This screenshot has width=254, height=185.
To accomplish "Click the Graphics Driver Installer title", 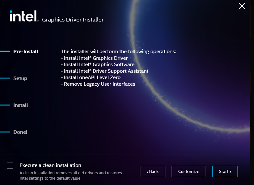I will (73, 20).
